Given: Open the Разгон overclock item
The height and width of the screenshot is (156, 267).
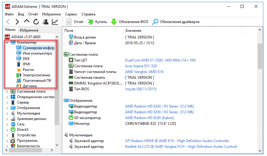Looking at the screenshot, I should [25, 70].
